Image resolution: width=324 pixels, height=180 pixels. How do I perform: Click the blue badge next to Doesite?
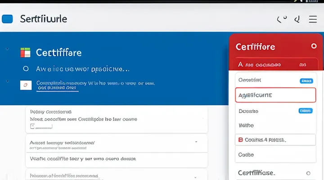coord(306,111)
